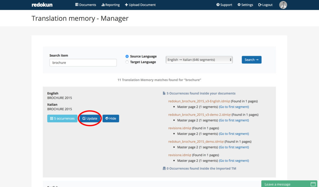Select the Source Language radio button
The image size is (319, 187).
point(127,56)
